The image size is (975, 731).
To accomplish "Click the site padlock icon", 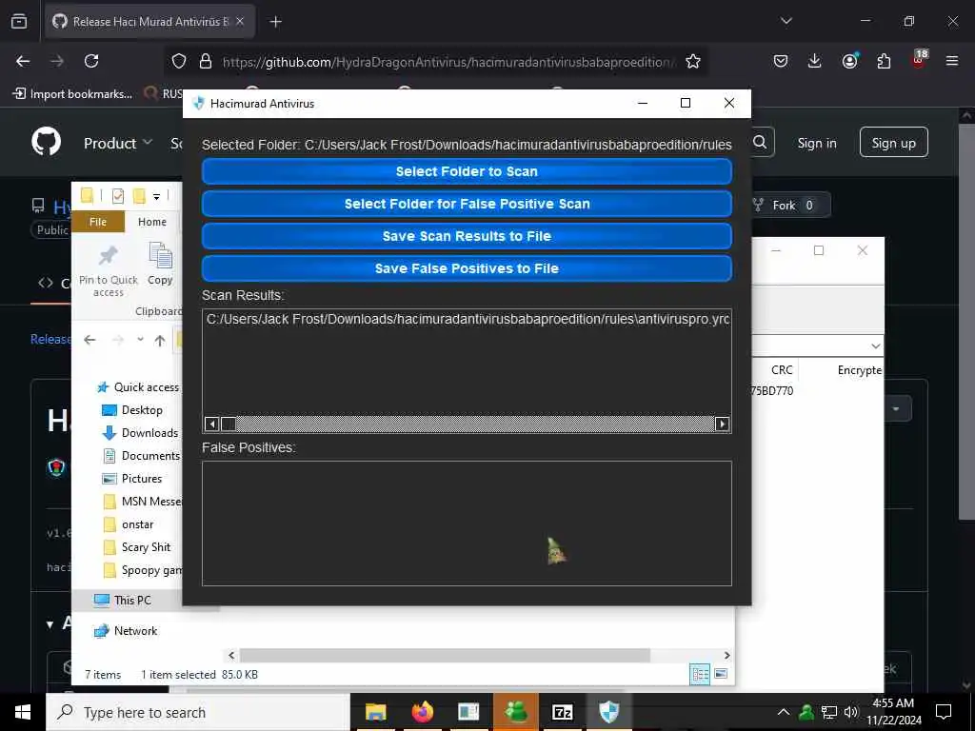I will [206, 61].
